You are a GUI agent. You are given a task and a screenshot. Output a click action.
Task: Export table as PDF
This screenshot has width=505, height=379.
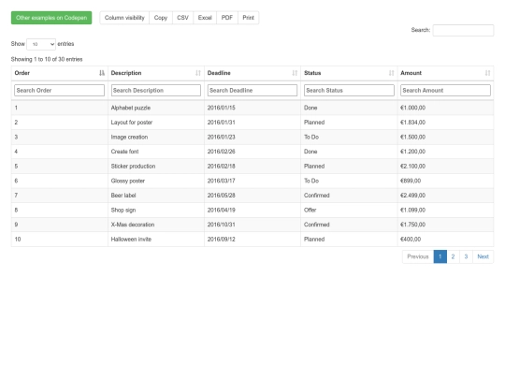tap(227, 18)
